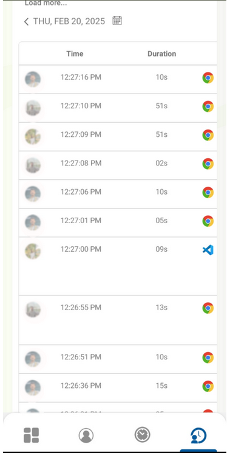Image resolution: width=230 pixels, height=453 pixels.
Task: Click Chrome icon in 12:27:01 PM row
Action: click(x=208, y=221)
